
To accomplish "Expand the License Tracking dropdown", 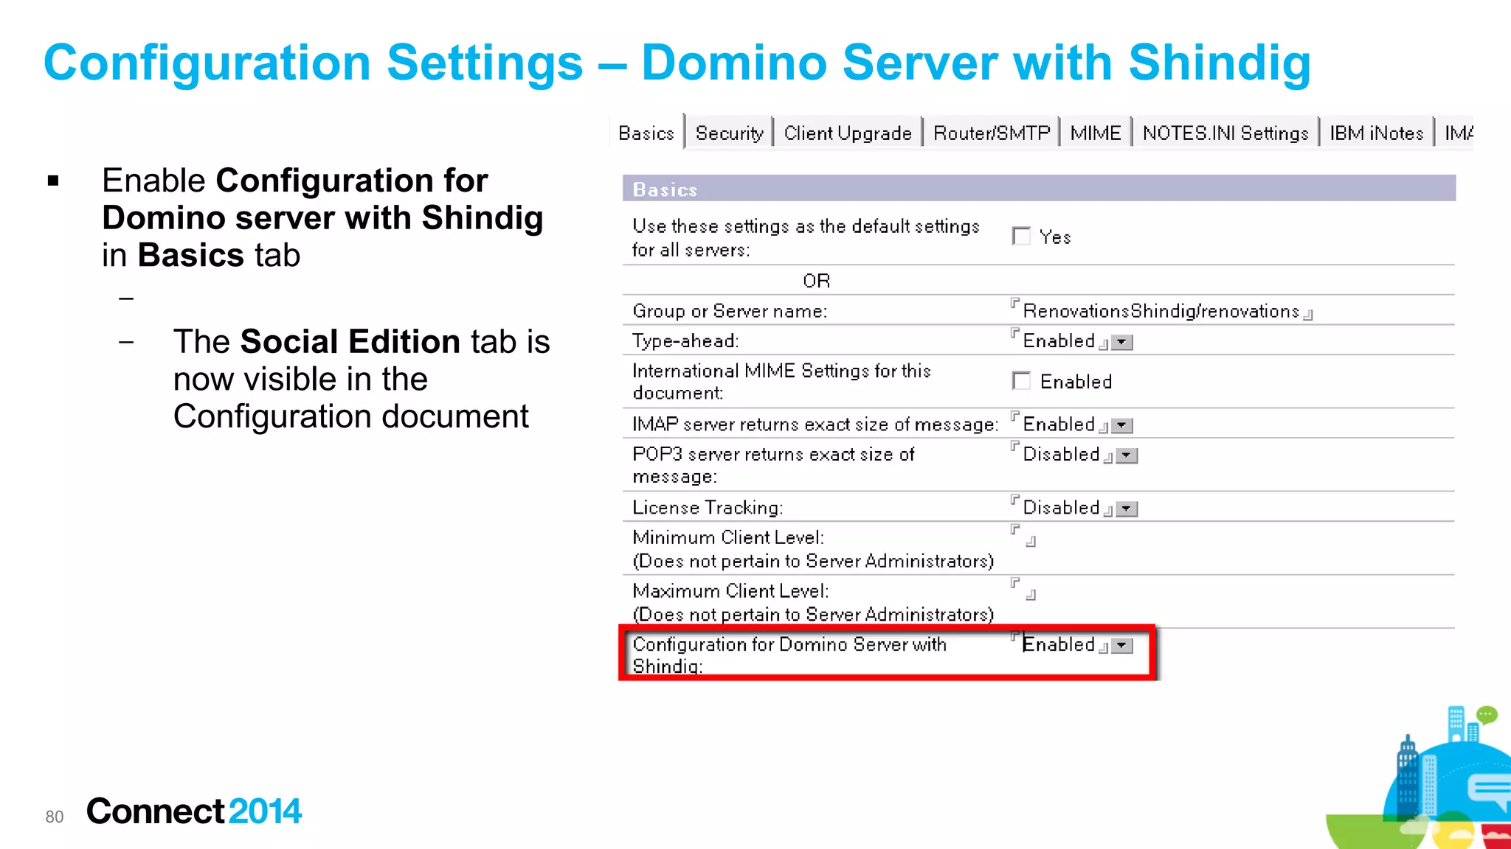I will pos(1127,509).
